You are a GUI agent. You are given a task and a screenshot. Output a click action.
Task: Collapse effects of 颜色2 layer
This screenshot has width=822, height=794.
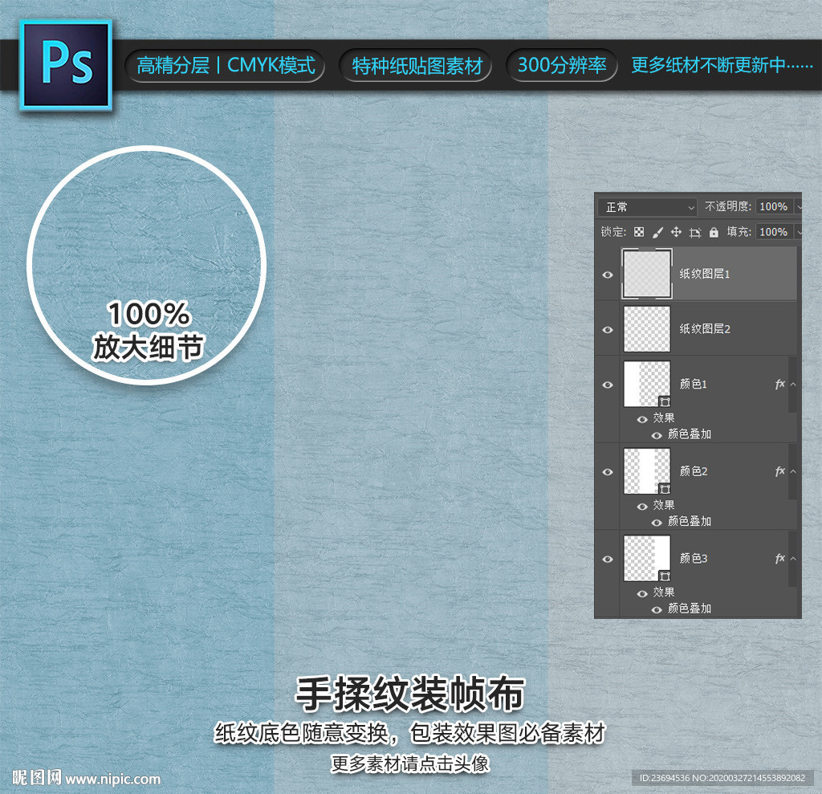pos(793,471)
